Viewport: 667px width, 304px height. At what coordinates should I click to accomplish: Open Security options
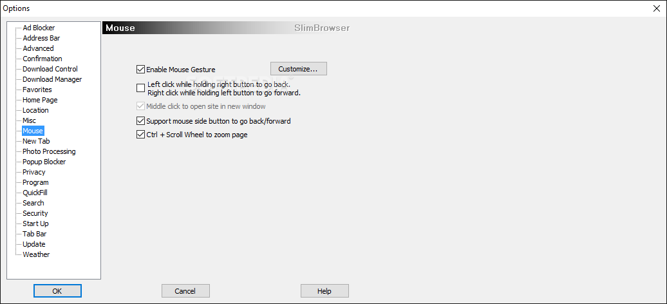pos(35,213)
